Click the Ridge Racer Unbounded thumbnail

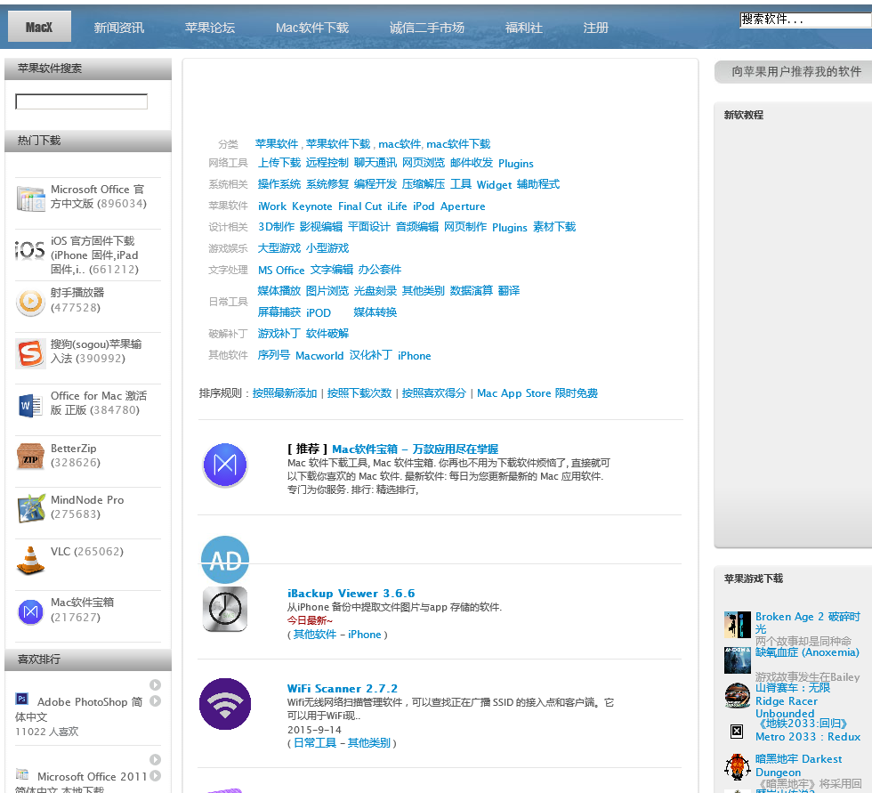coord(738,695)
